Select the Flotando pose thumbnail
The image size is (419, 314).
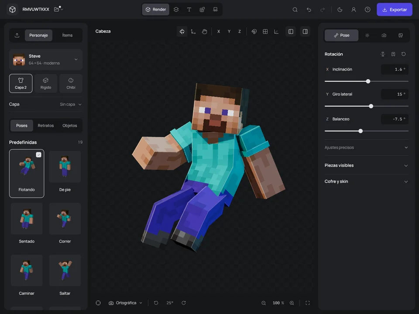click(27, 174)
